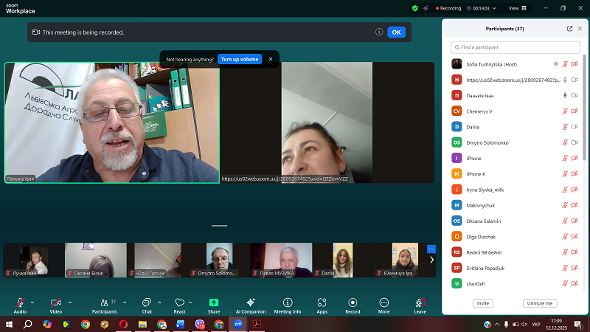This screenshot has width=590, height=332.
Task: Open Meeting info
Action: [288, 305]
